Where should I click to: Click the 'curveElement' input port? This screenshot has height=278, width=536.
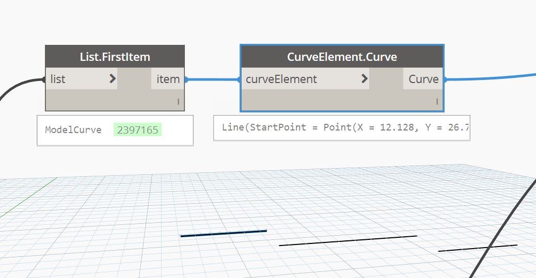(x=305, y=79)
